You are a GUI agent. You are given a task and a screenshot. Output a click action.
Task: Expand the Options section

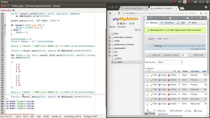[x=149, y=69]
